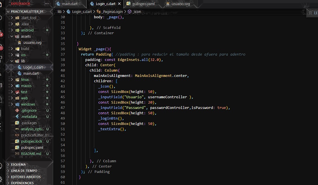Click "Password" string on line 47
Image resolution: width=318 pixels, height=185 pixels.
(135, 108)
